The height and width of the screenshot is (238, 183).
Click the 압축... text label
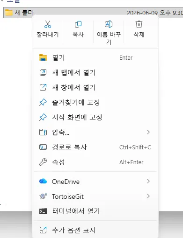pos(61,132)
